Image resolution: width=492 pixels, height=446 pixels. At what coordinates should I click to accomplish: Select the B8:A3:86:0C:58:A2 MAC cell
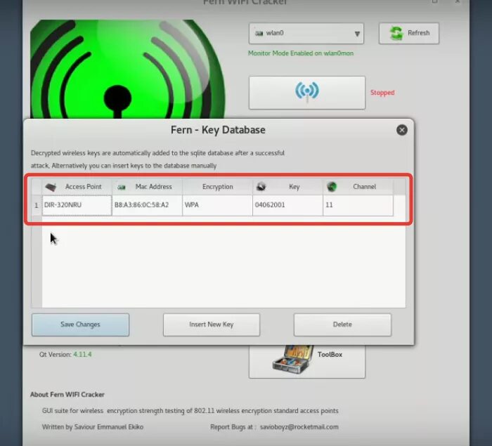[147, 205]
